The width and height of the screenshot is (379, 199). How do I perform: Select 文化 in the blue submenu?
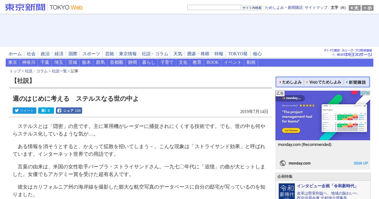coord(183,63)
